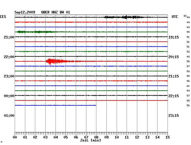Click the end of the last blue trace
191x145 pixels.
point(96,105)
